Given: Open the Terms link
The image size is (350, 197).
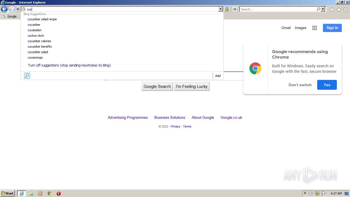Looking at the screenshot, I should coord(187,126).
